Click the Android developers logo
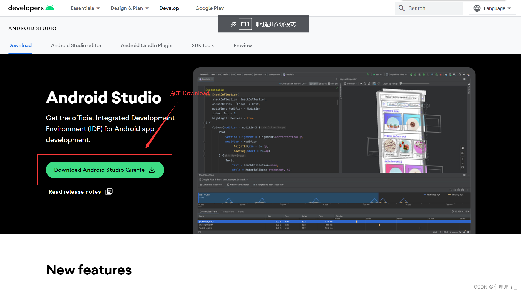The width and height of the screenshot is (521, 292). click(x=31, y=8)
